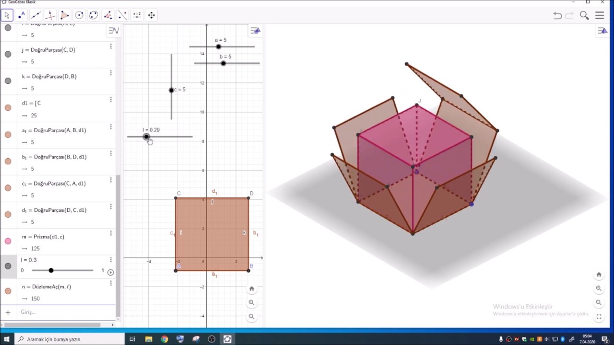Click the l slider handle in Algebra view
This screenshot has height=345, width=614.
point(51,271)
